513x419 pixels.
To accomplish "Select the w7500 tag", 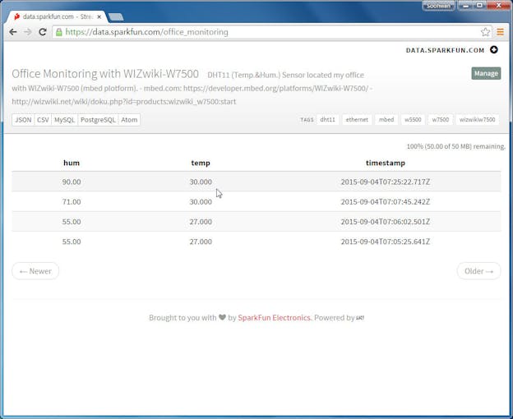I will (441, 120).
